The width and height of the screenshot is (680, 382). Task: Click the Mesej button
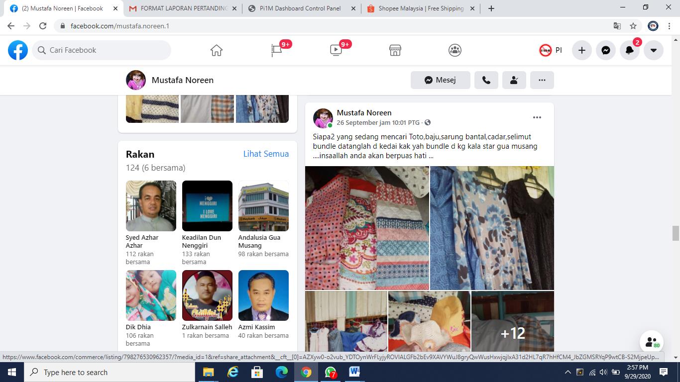click(440, 80)
